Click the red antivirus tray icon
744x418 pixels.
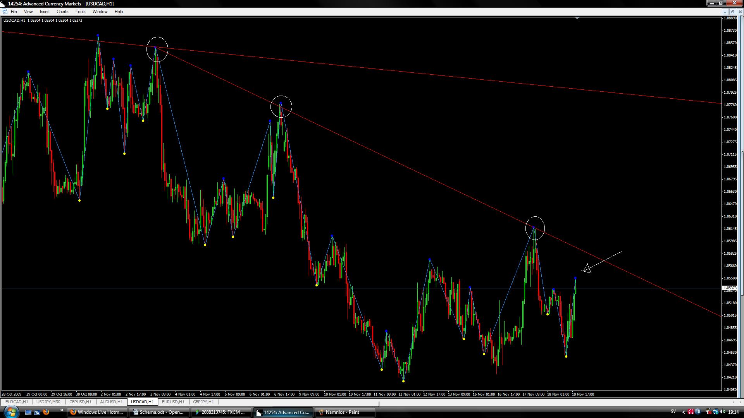[x=691, y=412]
